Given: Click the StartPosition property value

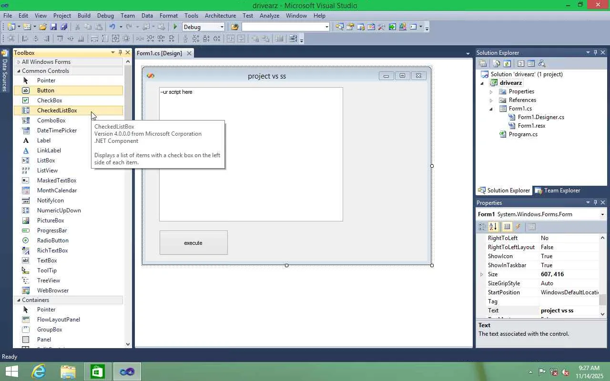Looking at the screenshot, I should pyautogui.click(x=569, y=292).
